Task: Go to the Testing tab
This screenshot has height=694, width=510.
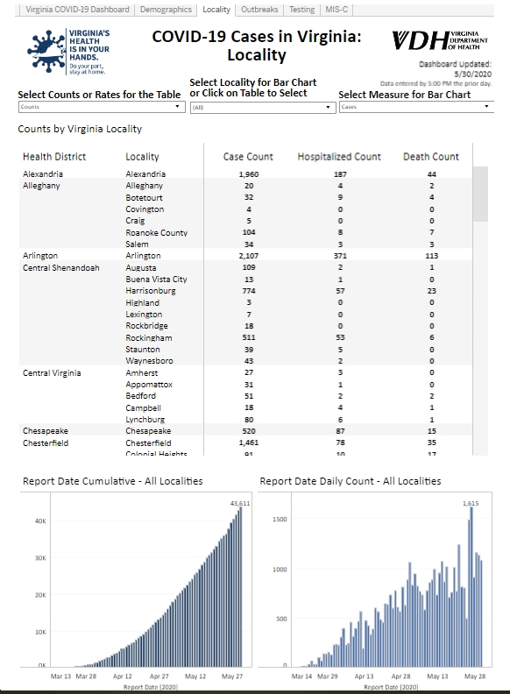Action: tap(302, 10)
